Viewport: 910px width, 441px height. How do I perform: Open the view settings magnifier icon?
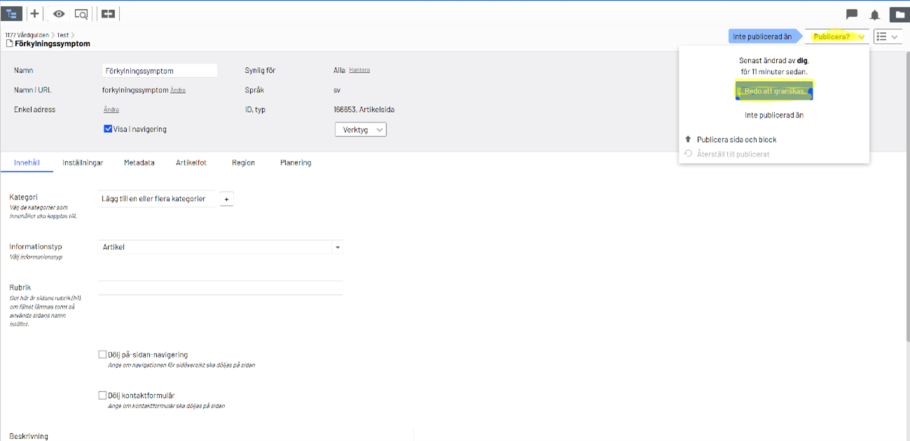coord(81,13)
